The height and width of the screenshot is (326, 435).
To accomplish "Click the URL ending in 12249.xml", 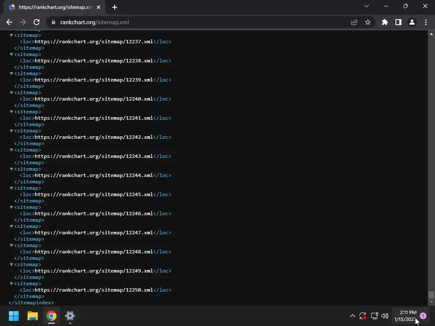I will 94,271.
